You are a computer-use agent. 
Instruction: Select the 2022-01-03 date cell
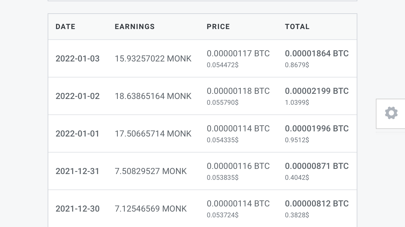tap(77, 58)
